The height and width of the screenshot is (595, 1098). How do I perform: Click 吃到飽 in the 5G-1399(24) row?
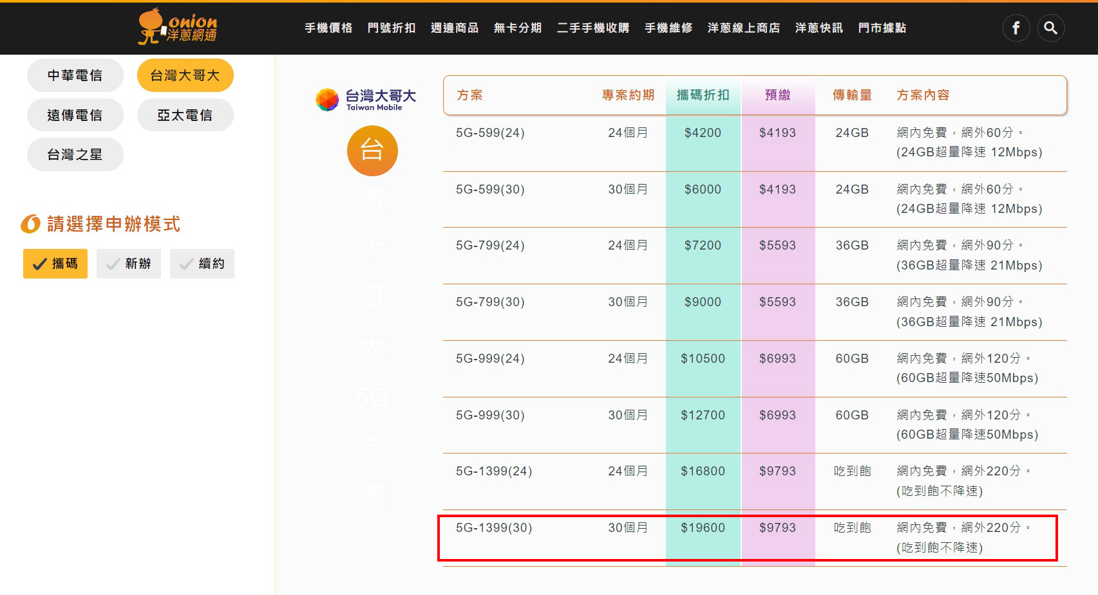click(x=852, y=471)
